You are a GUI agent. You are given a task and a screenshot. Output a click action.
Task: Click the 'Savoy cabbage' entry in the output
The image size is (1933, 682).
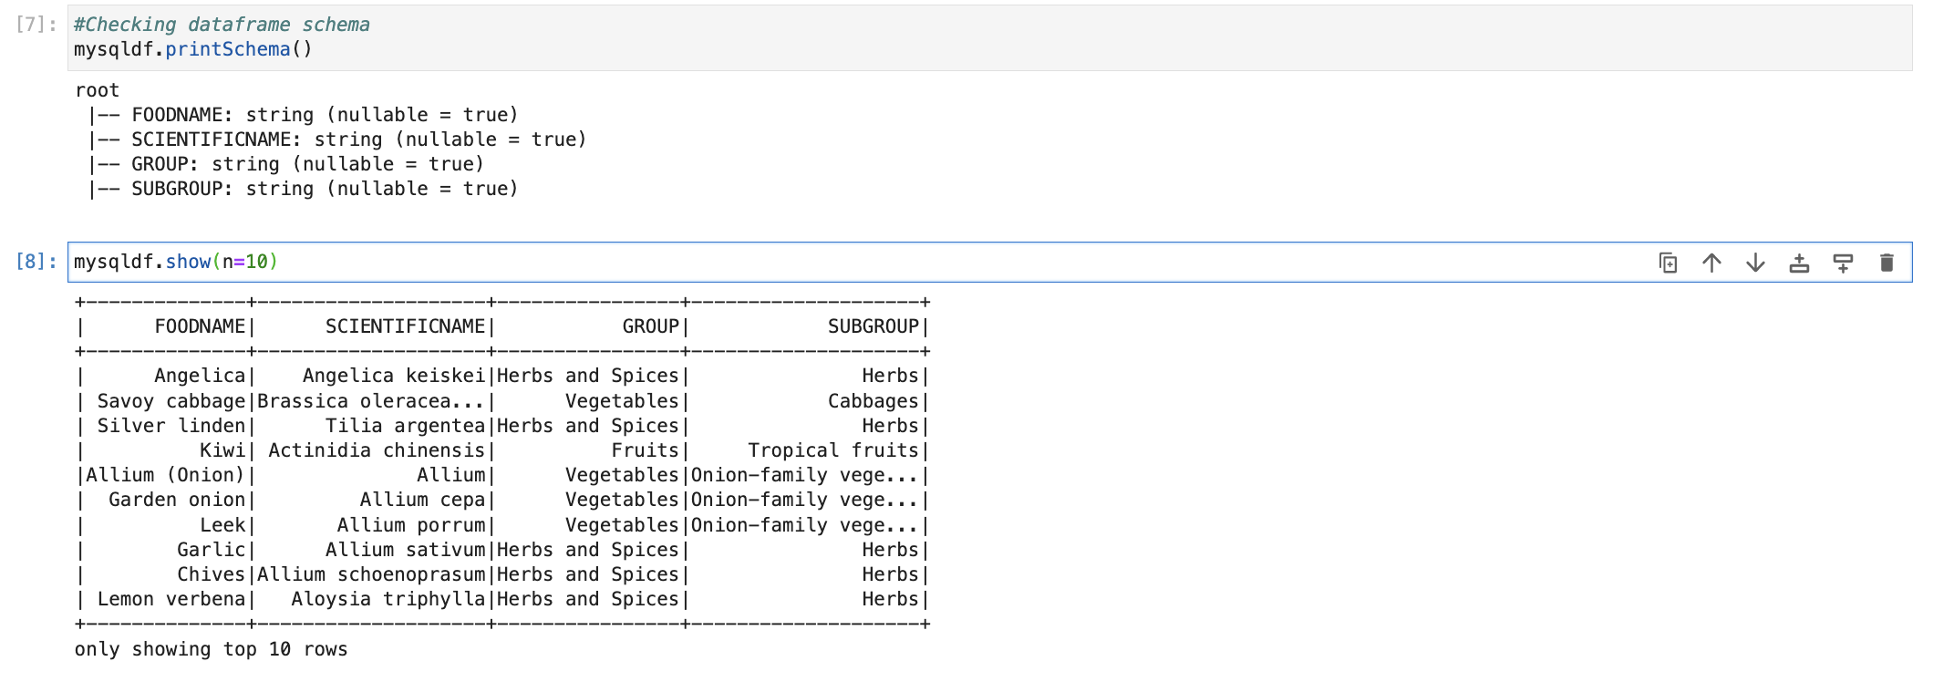[171, 401]
